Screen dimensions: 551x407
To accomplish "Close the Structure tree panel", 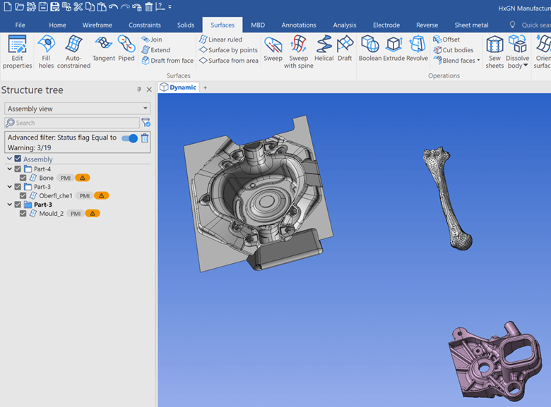I will (149, 90).
